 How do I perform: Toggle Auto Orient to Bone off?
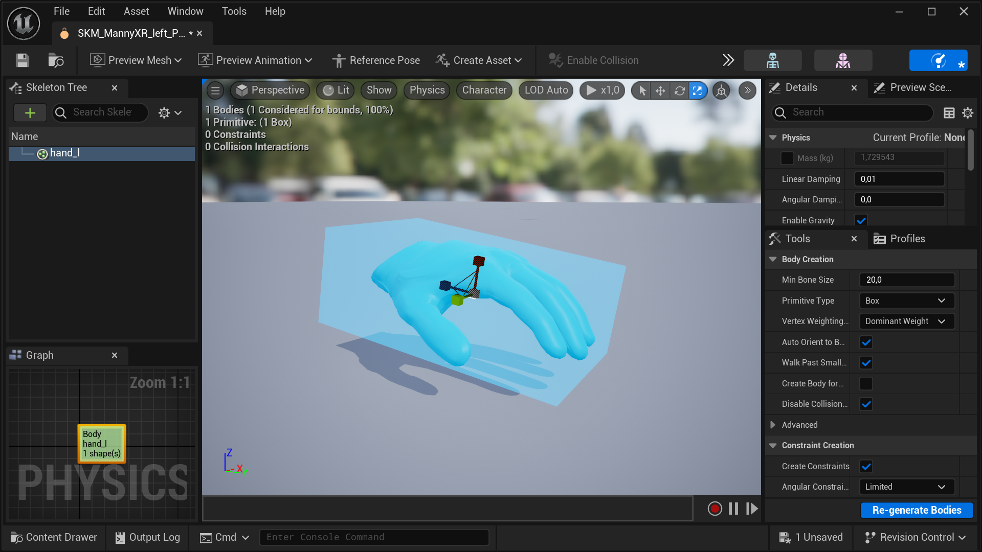pyautogui.click(x=866, y=342)
